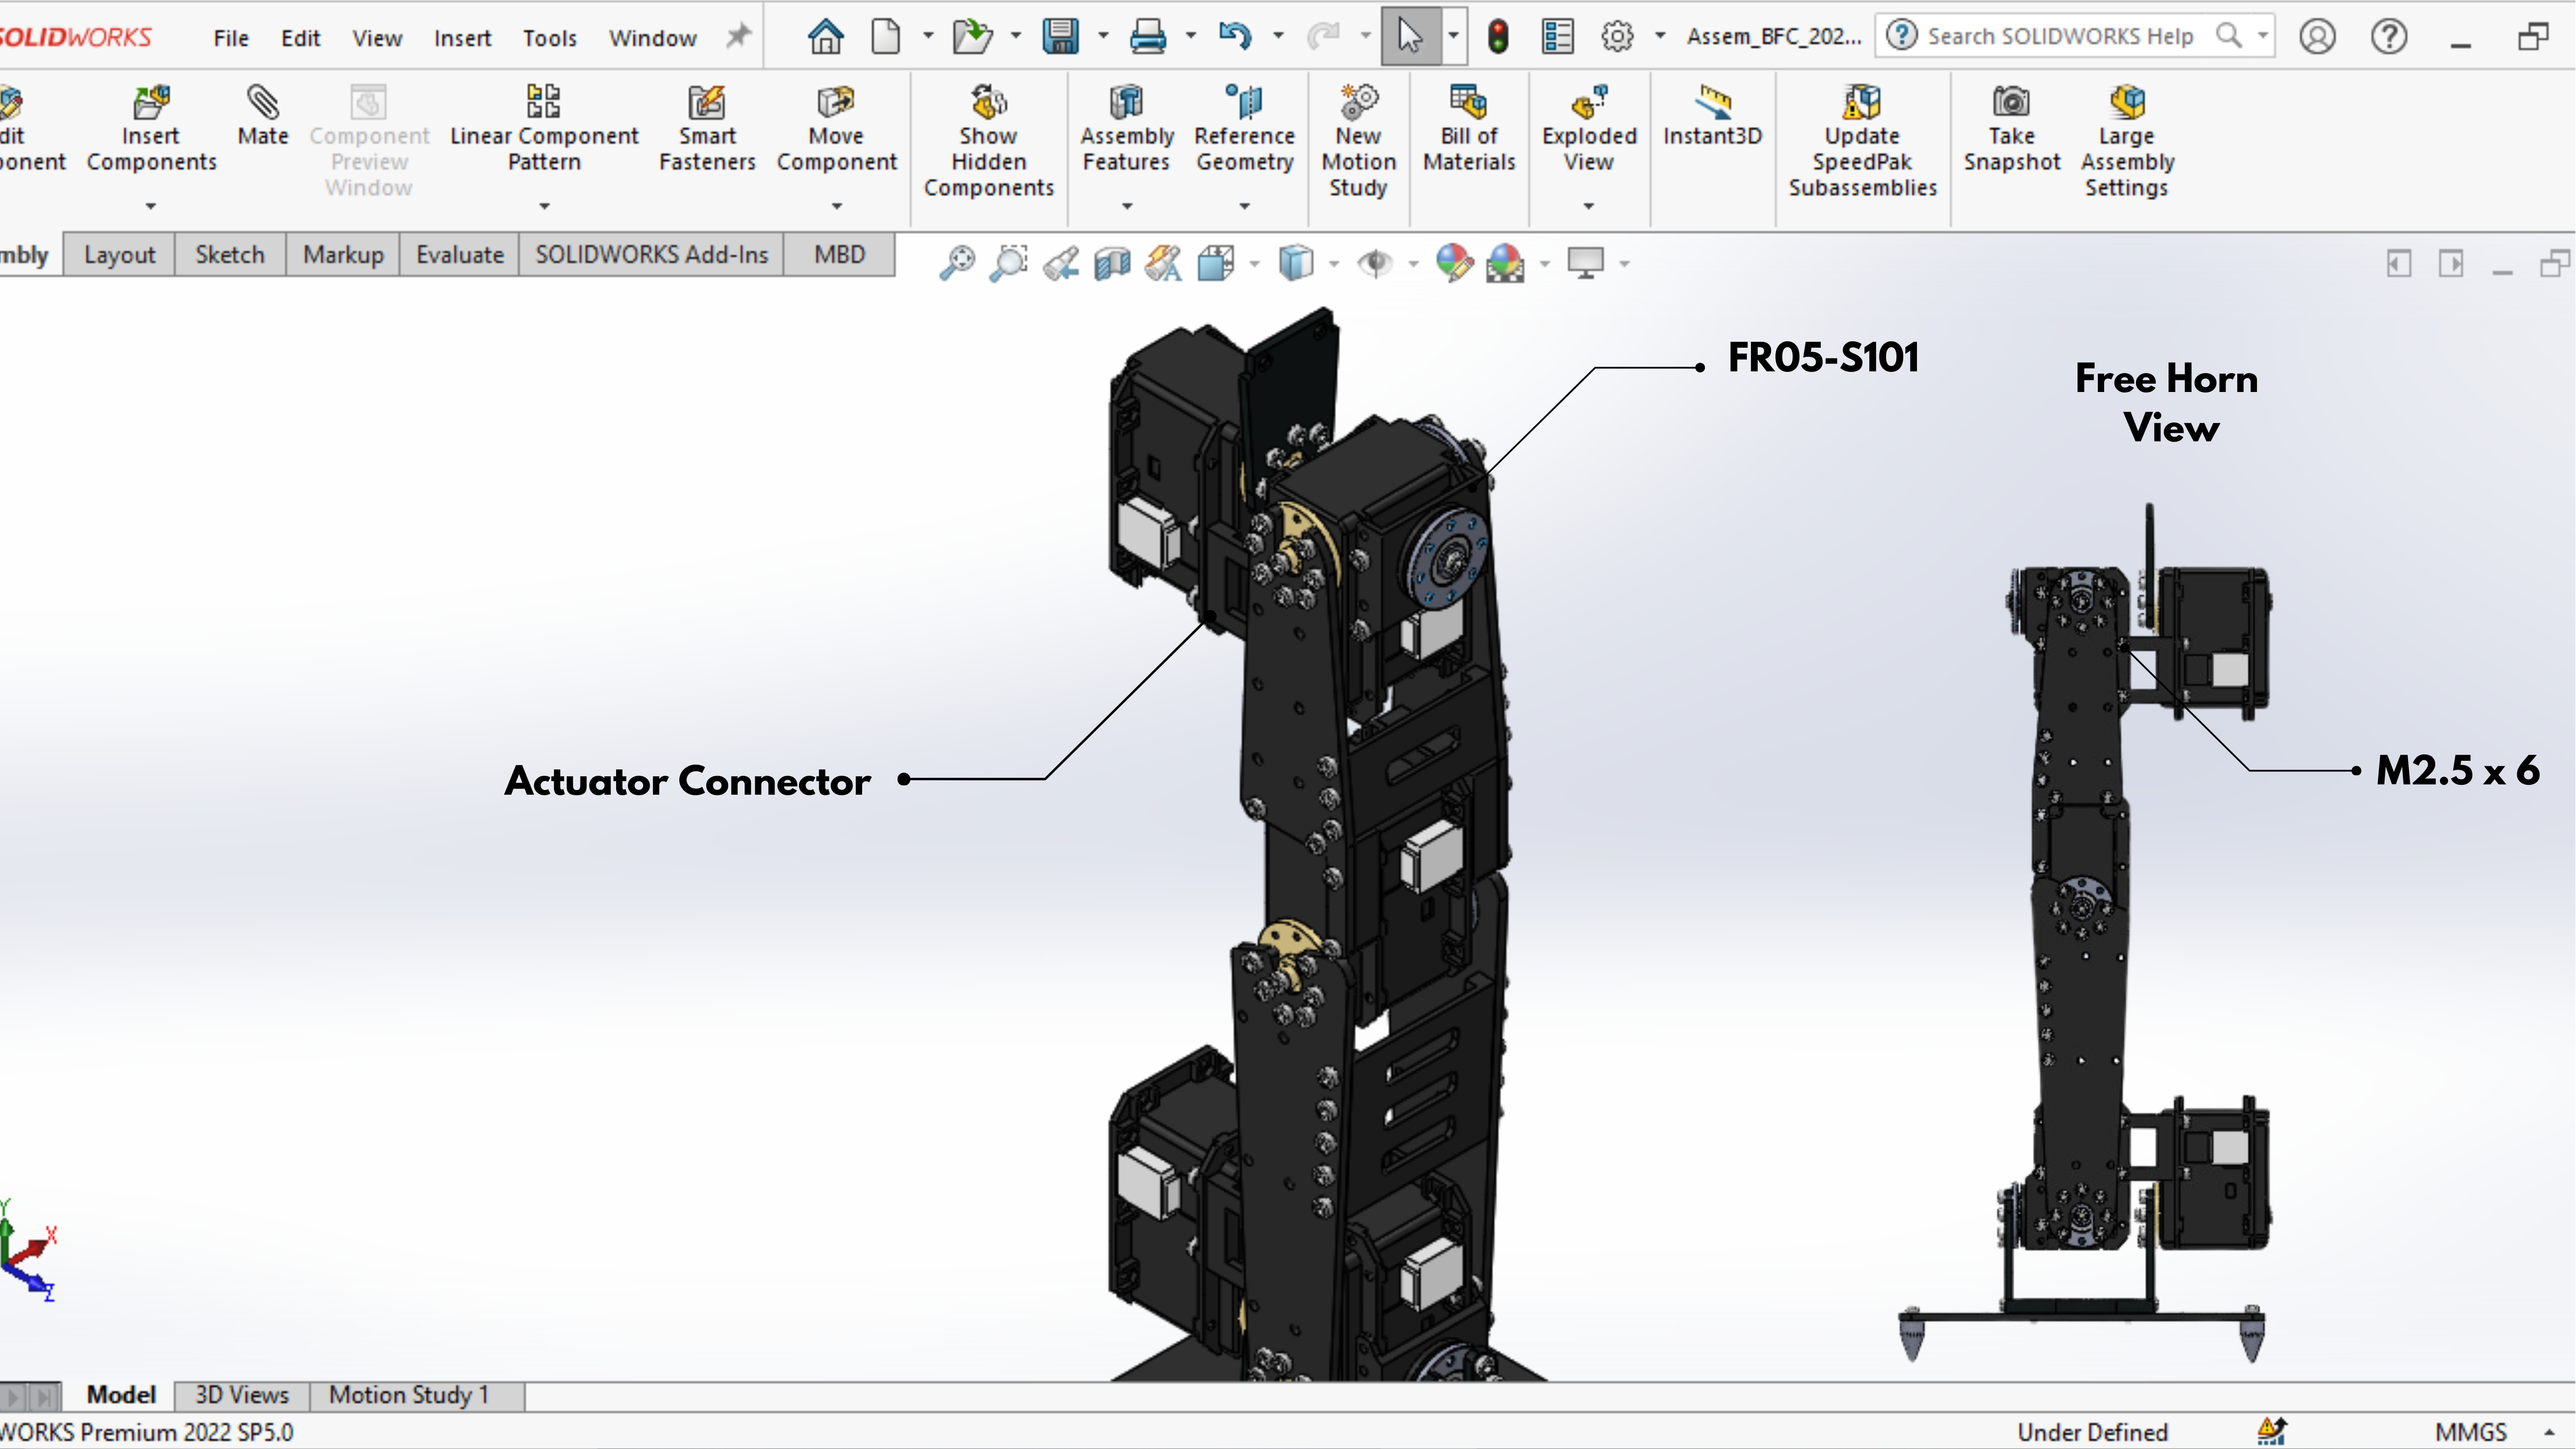The width and height of the screenshot is (2576, 1449).
Task: Expand the Exploded View dropdown arrow
Action: pos(1588,206)
